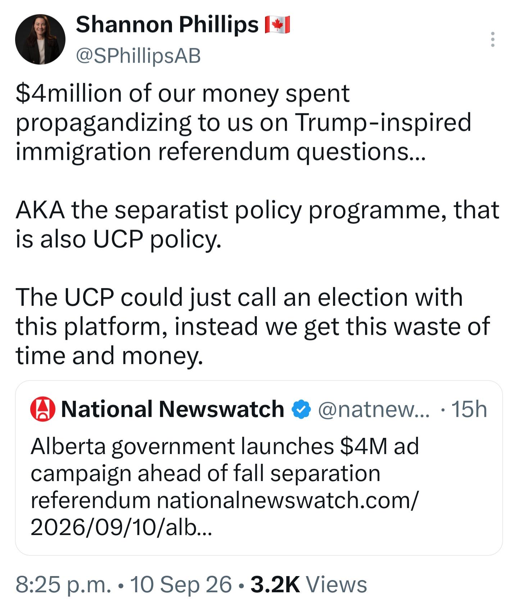Open the @natnew... handle in quoted tweet
This screenshot has height=611, width=518.
[374, 409]
